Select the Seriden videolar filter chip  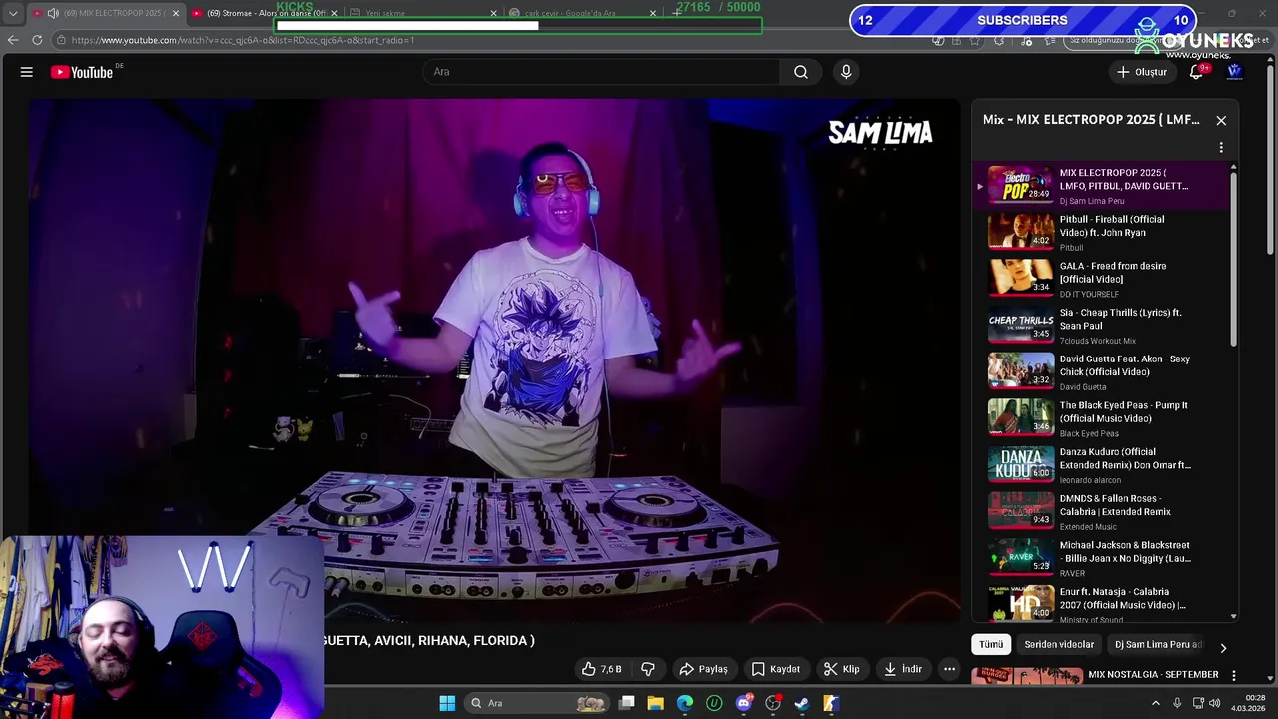click(1059, 644)
